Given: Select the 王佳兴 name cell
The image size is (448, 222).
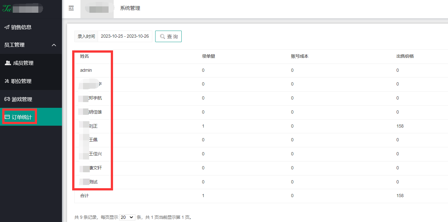Looking at the screenshot, I should point(95,154).
